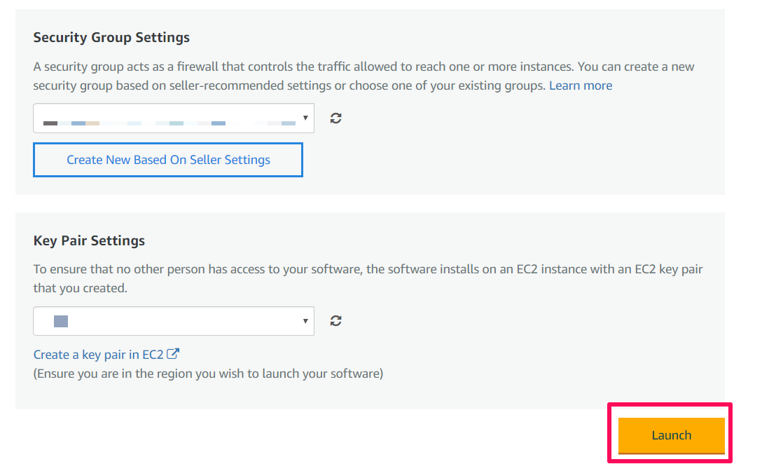The image size is (762, 464).
Task: Click the Key Pair Settings heading
Action: point(89,240)
